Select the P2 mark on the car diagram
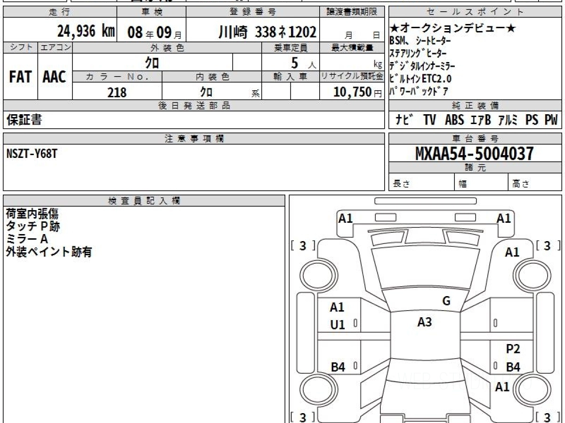Image resolution: width=565 pixels, height=423 pixels. point(513,349)
